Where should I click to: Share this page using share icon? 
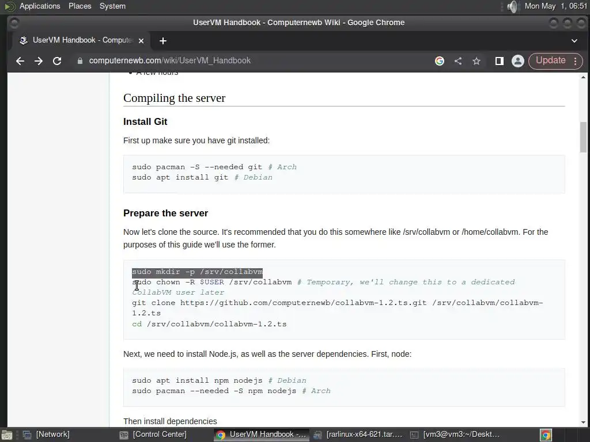[458, 61]
